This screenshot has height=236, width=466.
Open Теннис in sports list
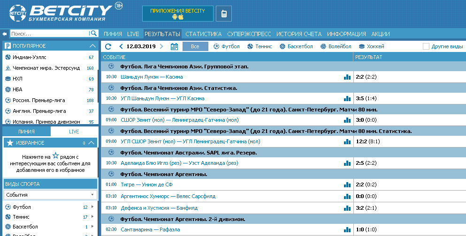(21, 217)
